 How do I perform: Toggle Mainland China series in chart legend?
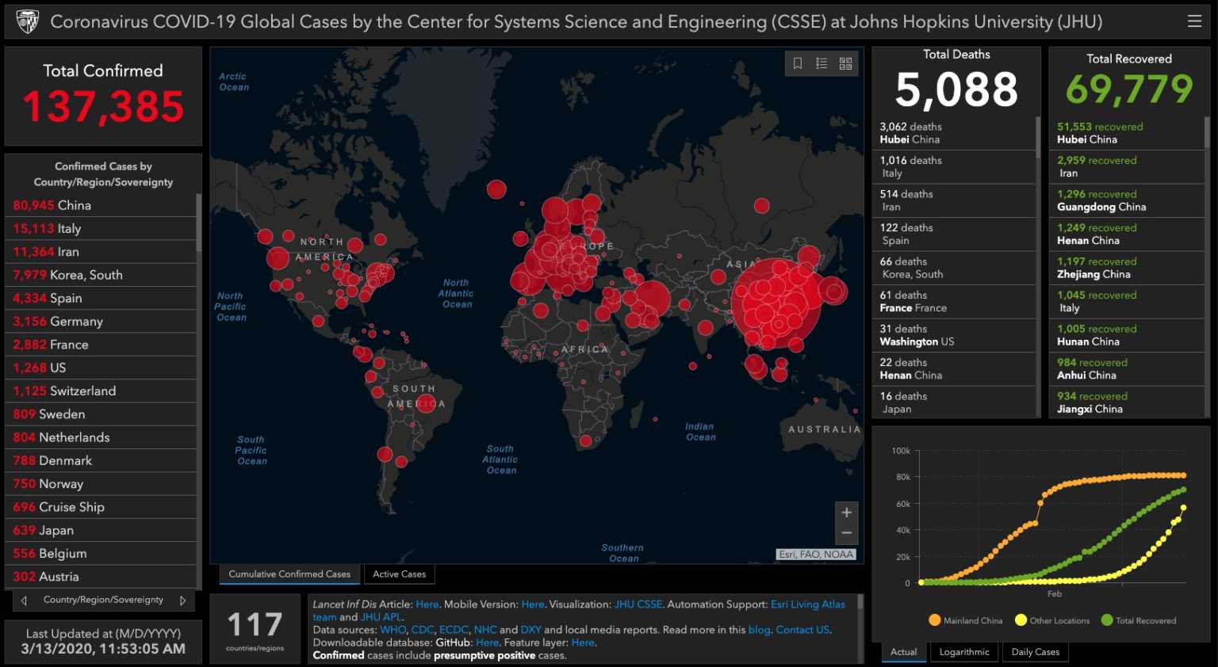[965, 620]
